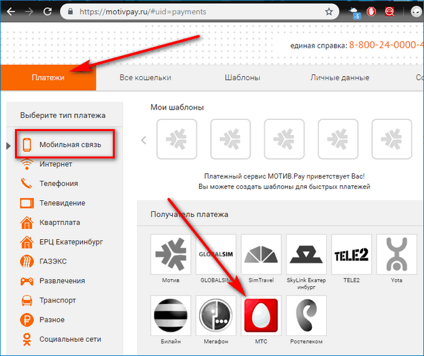Select the SkyLink Екатеринбург operator logo
424x356 pixels.
pyautogui.click(x=307, y=254)
